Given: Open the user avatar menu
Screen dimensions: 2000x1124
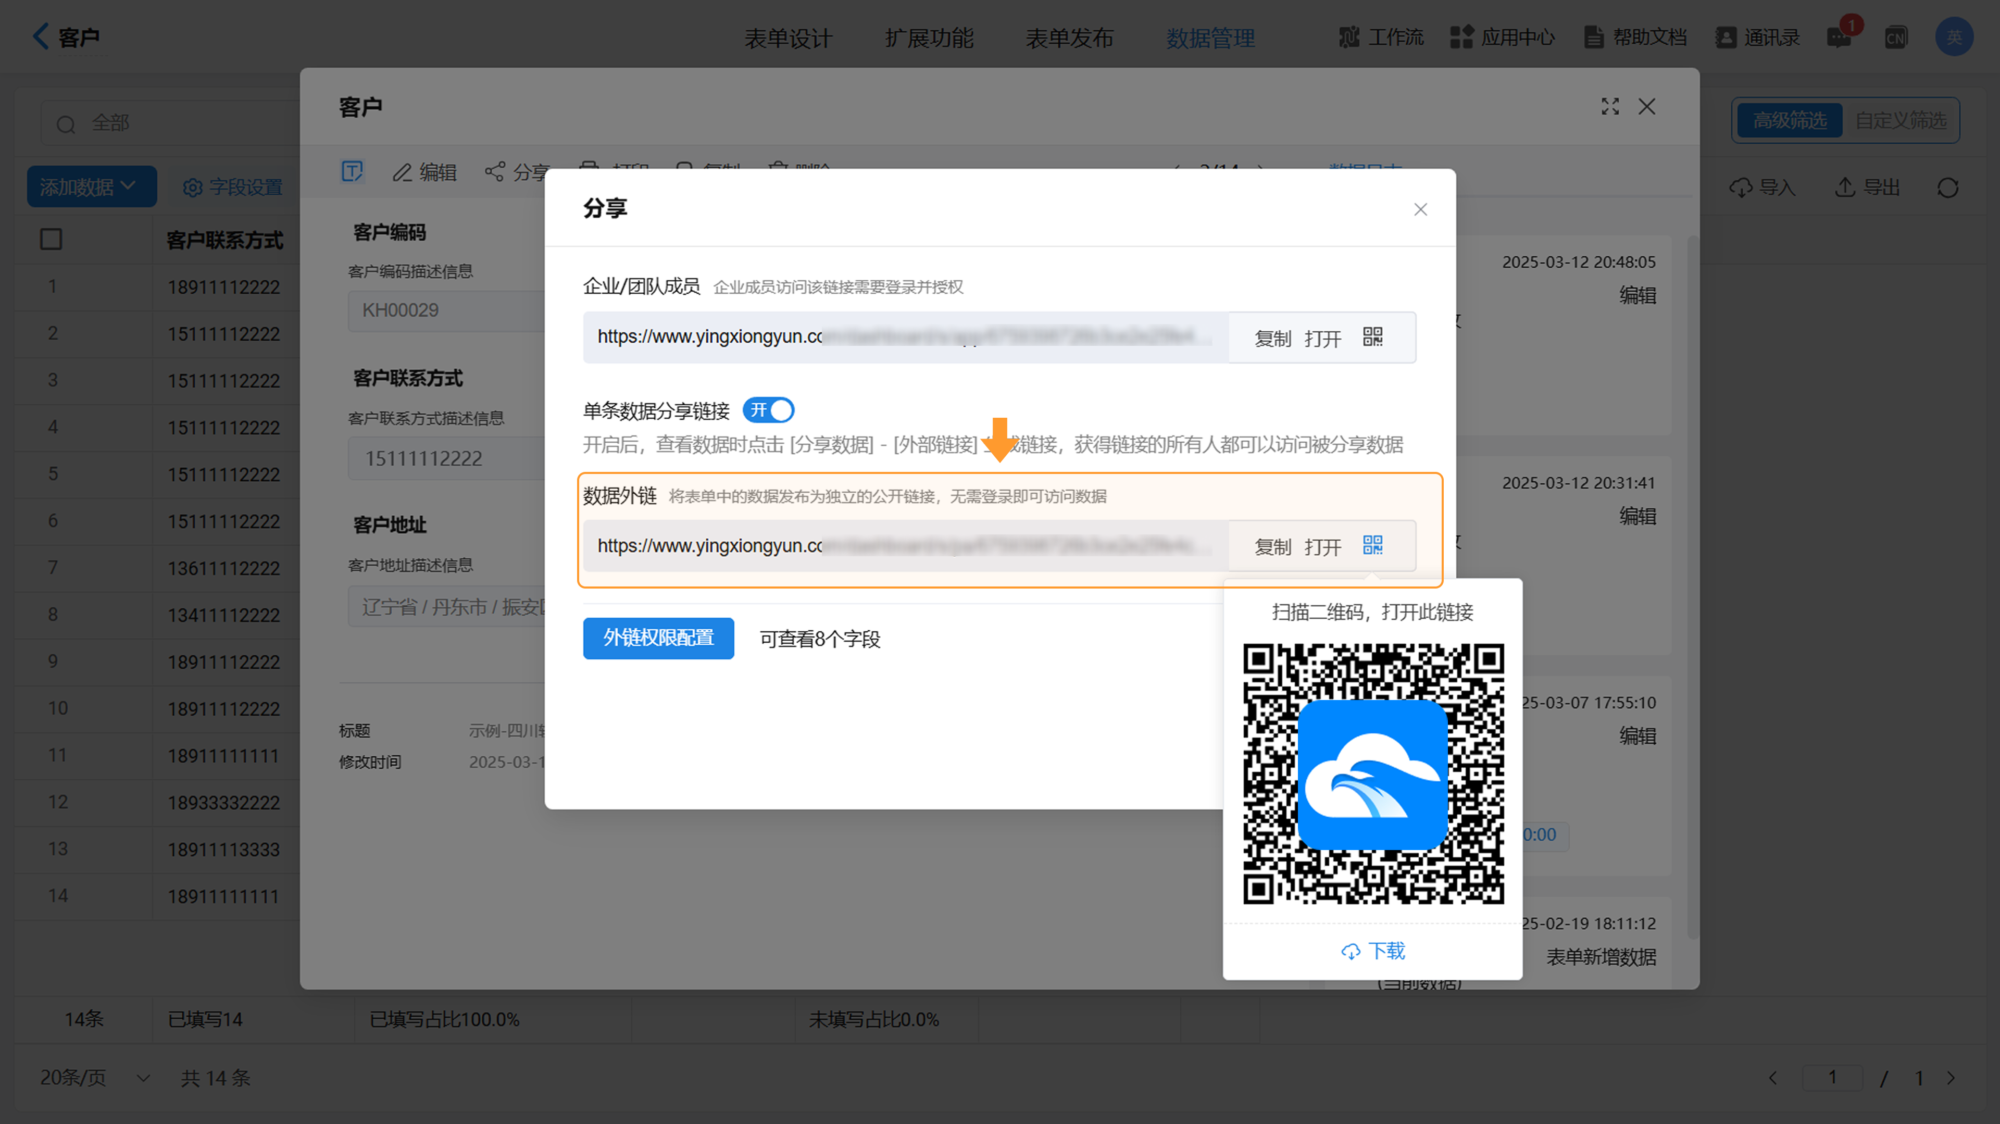Looking at the screenshot, I should [1954, 36].
